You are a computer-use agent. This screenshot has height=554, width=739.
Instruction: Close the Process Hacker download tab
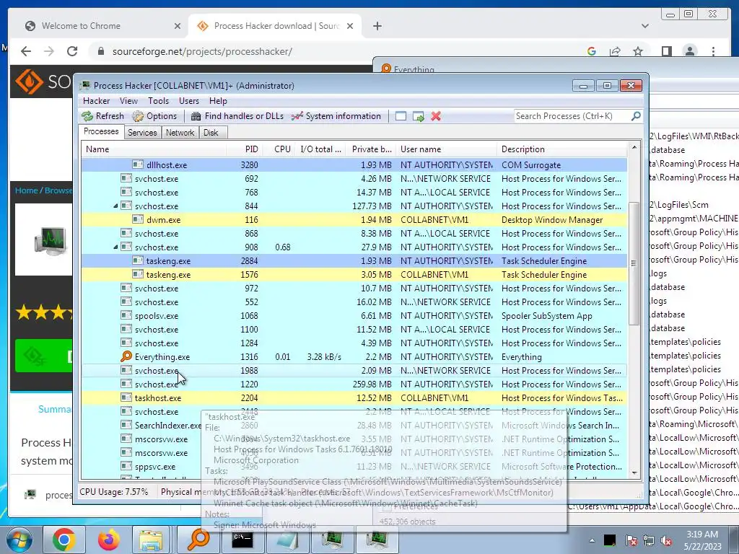click(350, 26)
